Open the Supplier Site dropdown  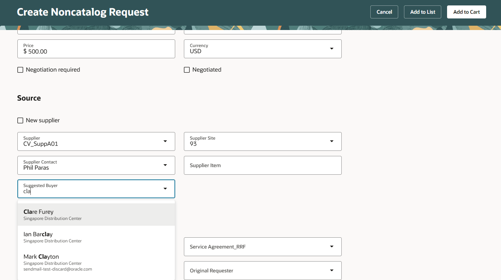[x=332, y=141]
